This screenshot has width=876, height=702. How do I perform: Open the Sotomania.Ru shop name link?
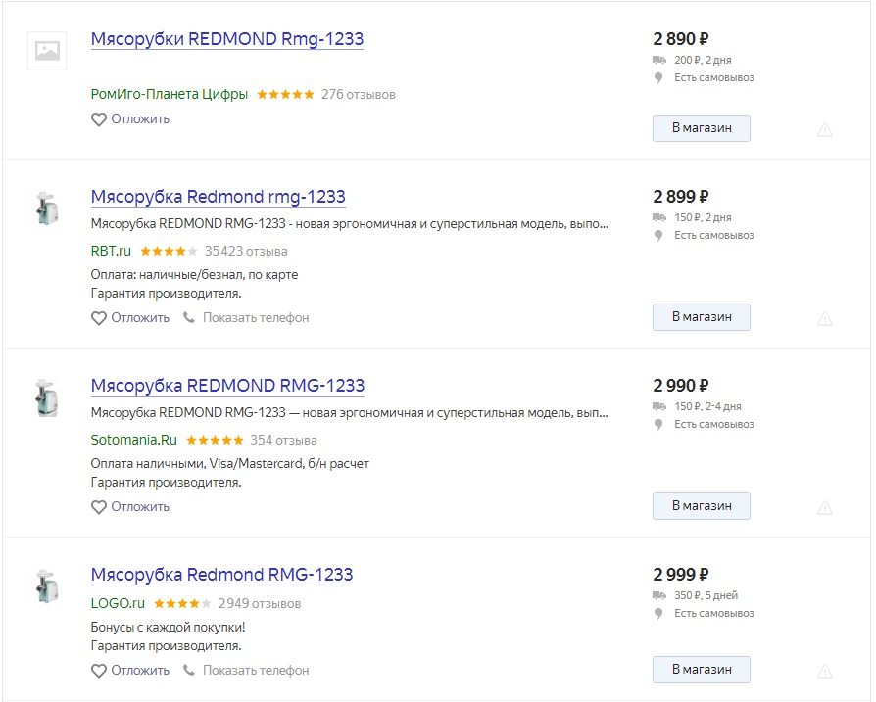(x=133, y=440)
